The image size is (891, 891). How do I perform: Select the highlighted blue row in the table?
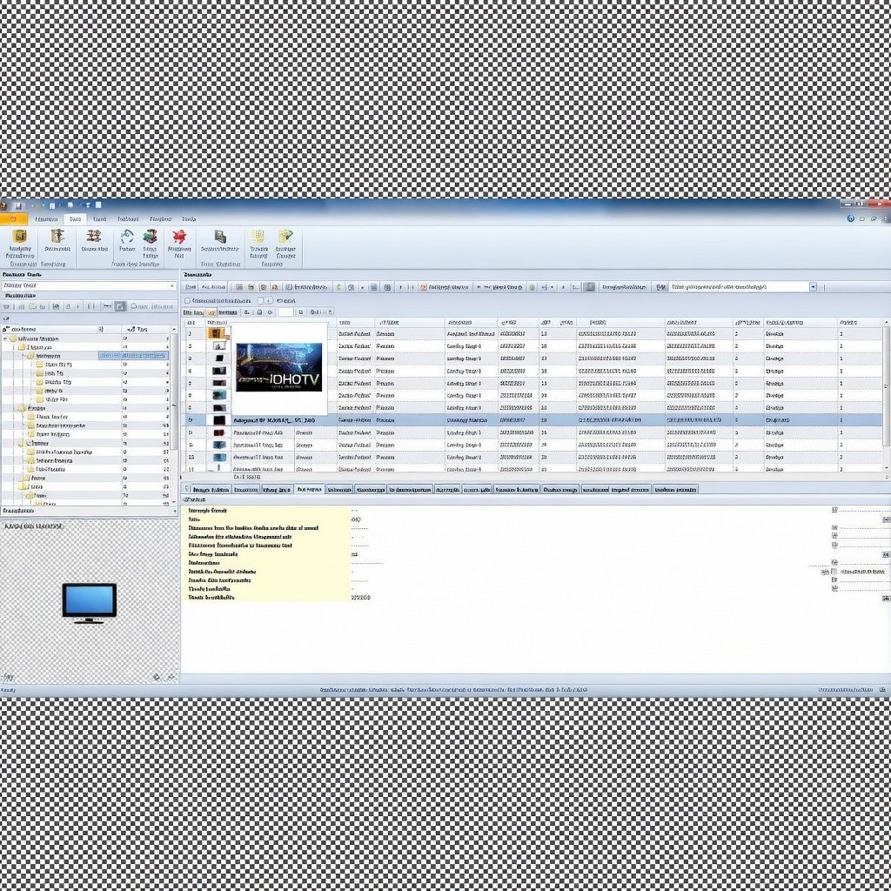pos(534,420)
